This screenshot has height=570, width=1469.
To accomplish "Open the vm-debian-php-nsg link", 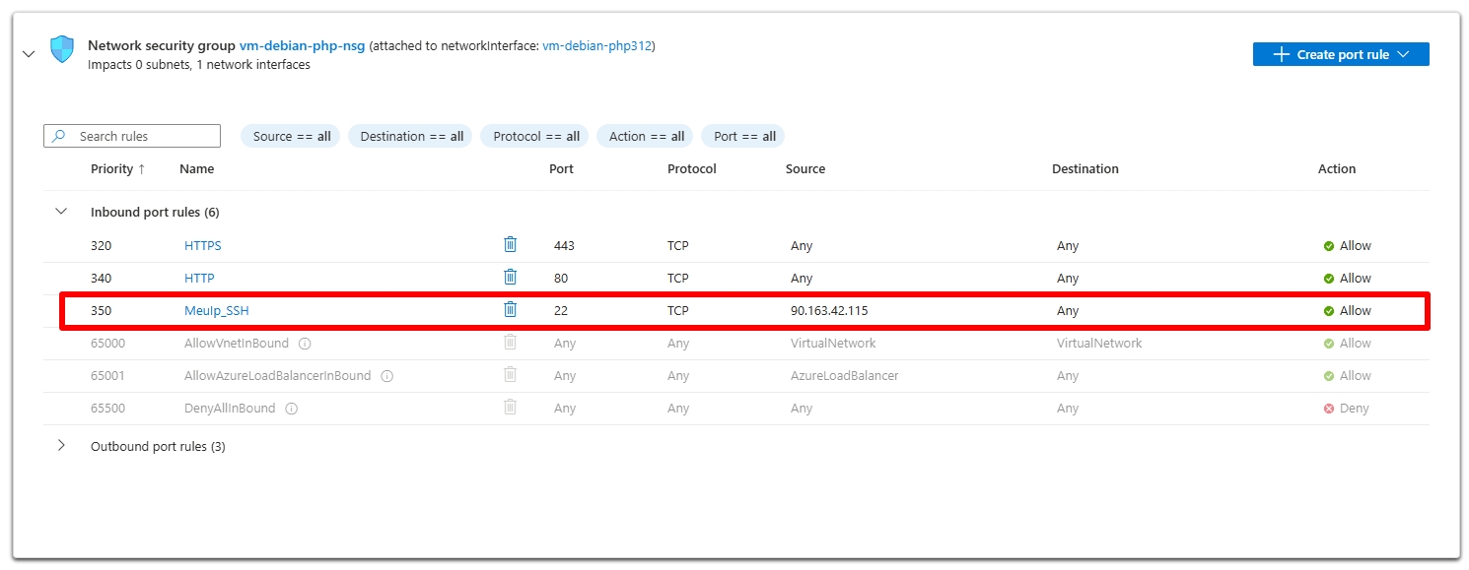I will [x=302, y=45].
